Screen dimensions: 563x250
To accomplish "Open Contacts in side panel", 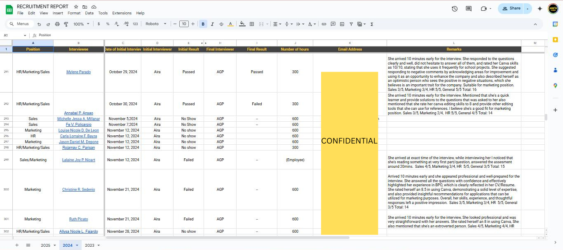I will [x=555, y=70].
